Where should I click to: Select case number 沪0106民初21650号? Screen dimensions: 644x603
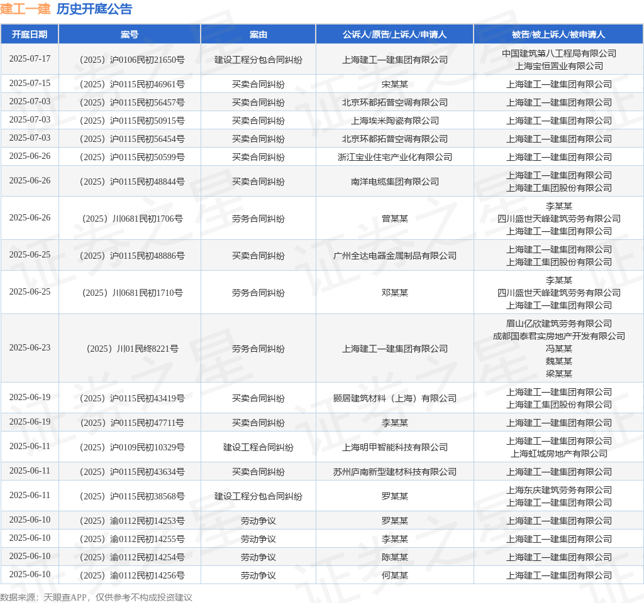coord(132,60)
